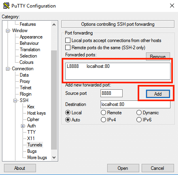Check Remote ports do the same option
The height and width of the screenshot is (175, 178).
coord(68,48)
